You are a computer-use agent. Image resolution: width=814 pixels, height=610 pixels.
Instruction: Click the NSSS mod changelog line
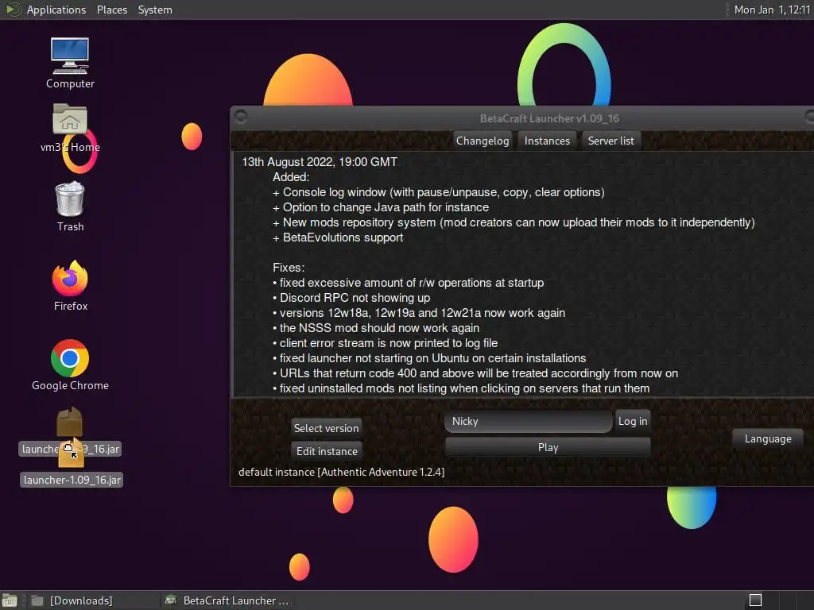click(x=376, y=328)
